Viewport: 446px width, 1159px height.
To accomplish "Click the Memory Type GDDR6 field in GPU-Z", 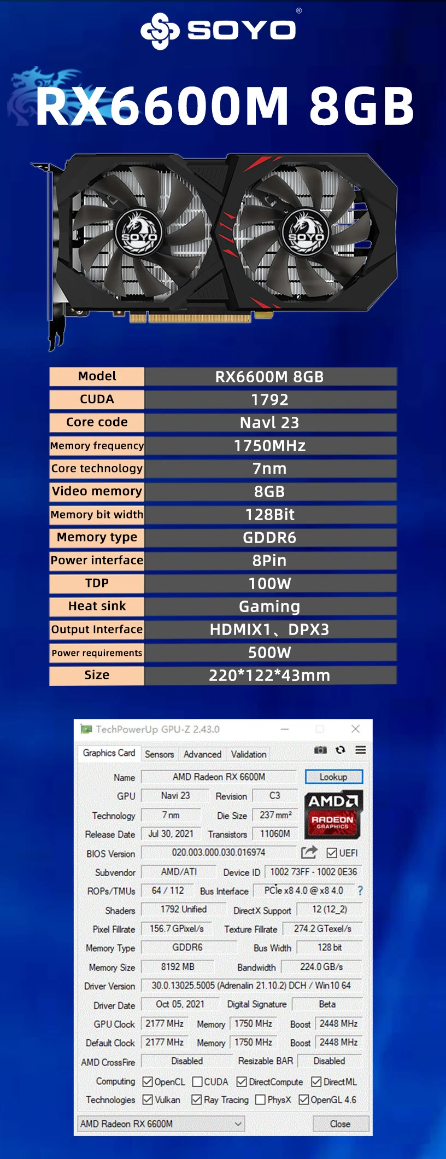I will (189, 947).
